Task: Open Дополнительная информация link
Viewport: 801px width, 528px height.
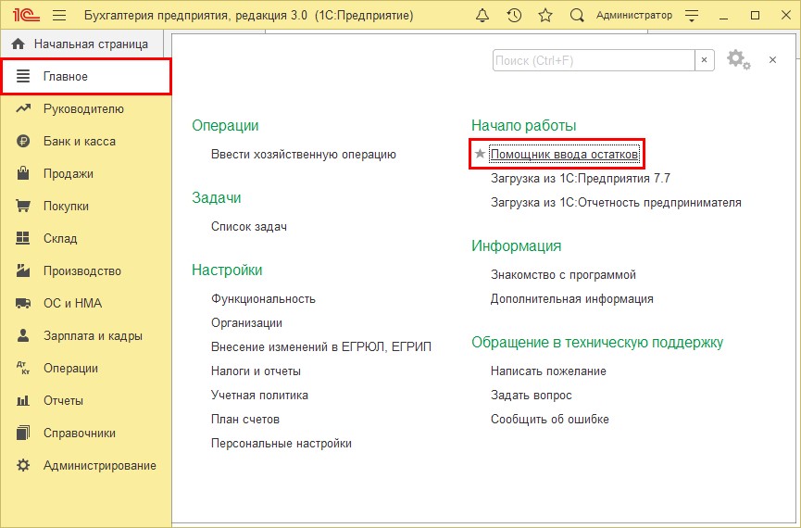Action: pos(572,298)
